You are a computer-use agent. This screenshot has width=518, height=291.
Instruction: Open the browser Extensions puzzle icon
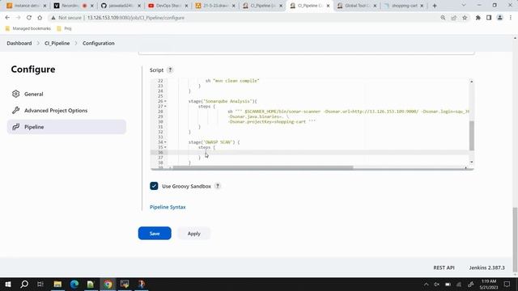click(478, 18)
